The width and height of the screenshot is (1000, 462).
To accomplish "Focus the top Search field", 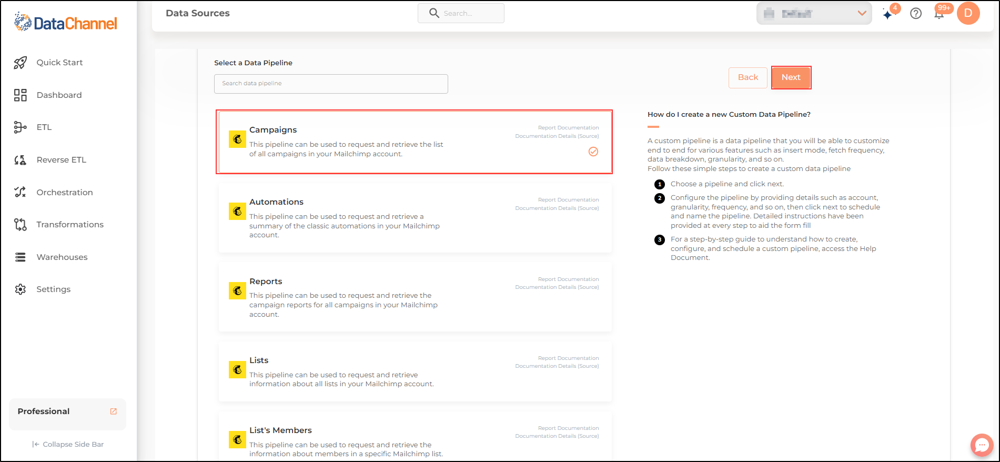I will (461, 13).
